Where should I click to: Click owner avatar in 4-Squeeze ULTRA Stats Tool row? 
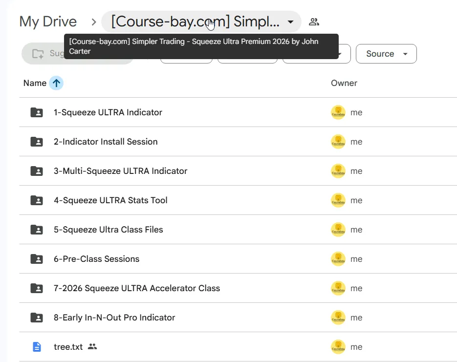click(338, 200)
